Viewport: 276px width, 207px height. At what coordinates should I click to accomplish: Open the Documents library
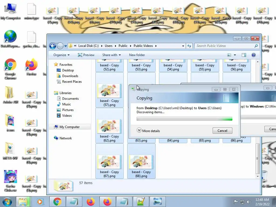[70, 99]
